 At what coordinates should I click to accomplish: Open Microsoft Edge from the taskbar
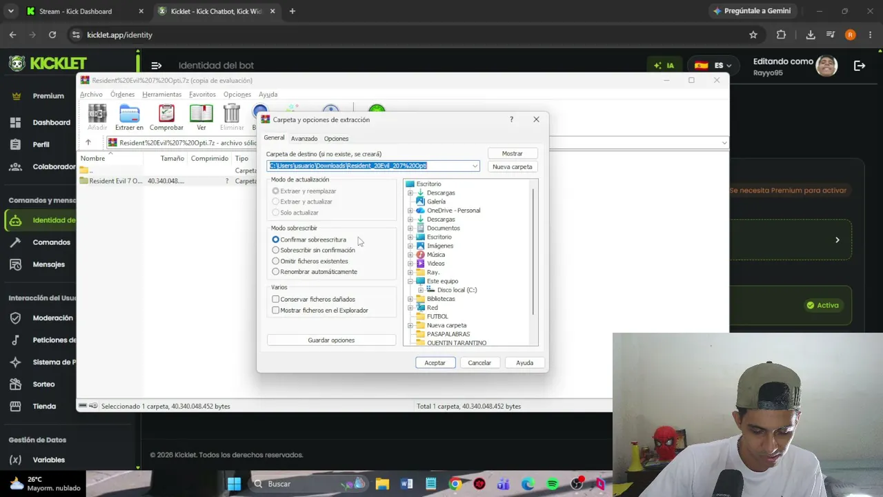pyautogui.click(x=528, y=484)
